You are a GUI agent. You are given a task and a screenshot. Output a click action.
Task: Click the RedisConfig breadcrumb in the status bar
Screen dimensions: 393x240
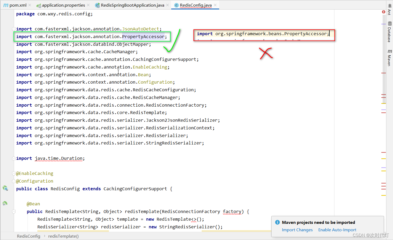pyautogui.click(x=28, y=236)
